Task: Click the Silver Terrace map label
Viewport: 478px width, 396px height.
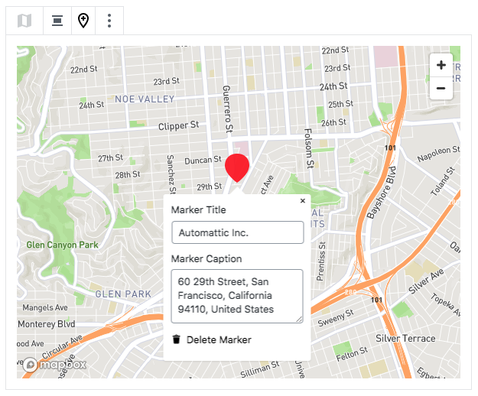Action: coord(405,338)
